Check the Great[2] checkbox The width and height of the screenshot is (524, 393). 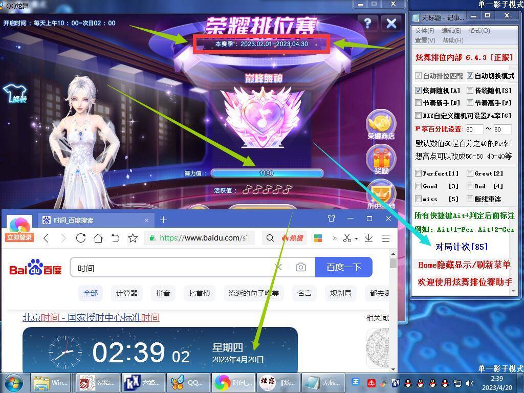(470, 173)
